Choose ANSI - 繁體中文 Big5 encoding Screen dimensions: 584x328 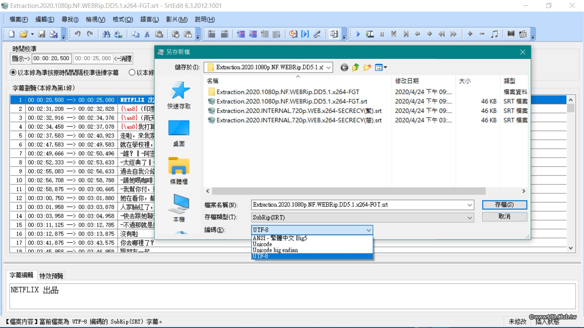point(312,238)
